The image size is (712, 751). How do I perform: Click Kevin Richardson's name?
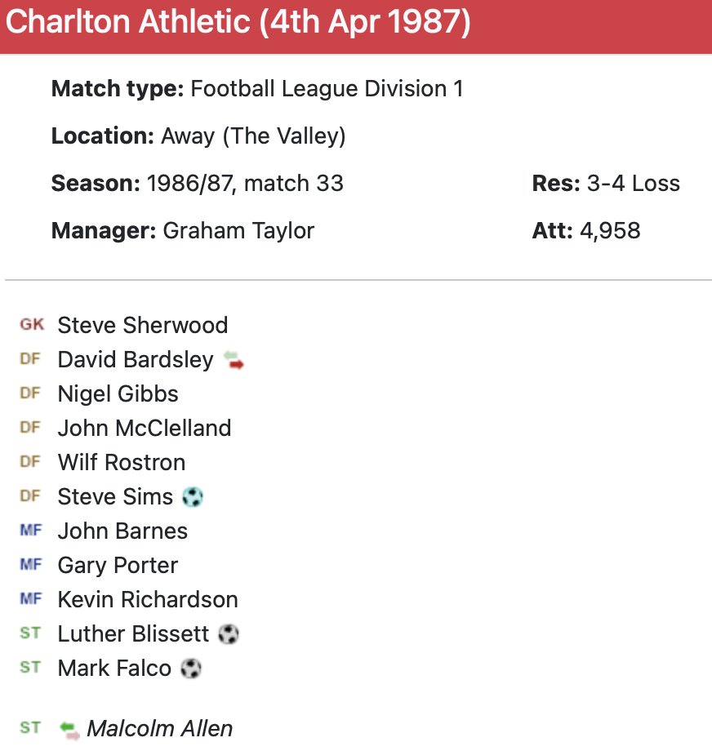point(148,600)
